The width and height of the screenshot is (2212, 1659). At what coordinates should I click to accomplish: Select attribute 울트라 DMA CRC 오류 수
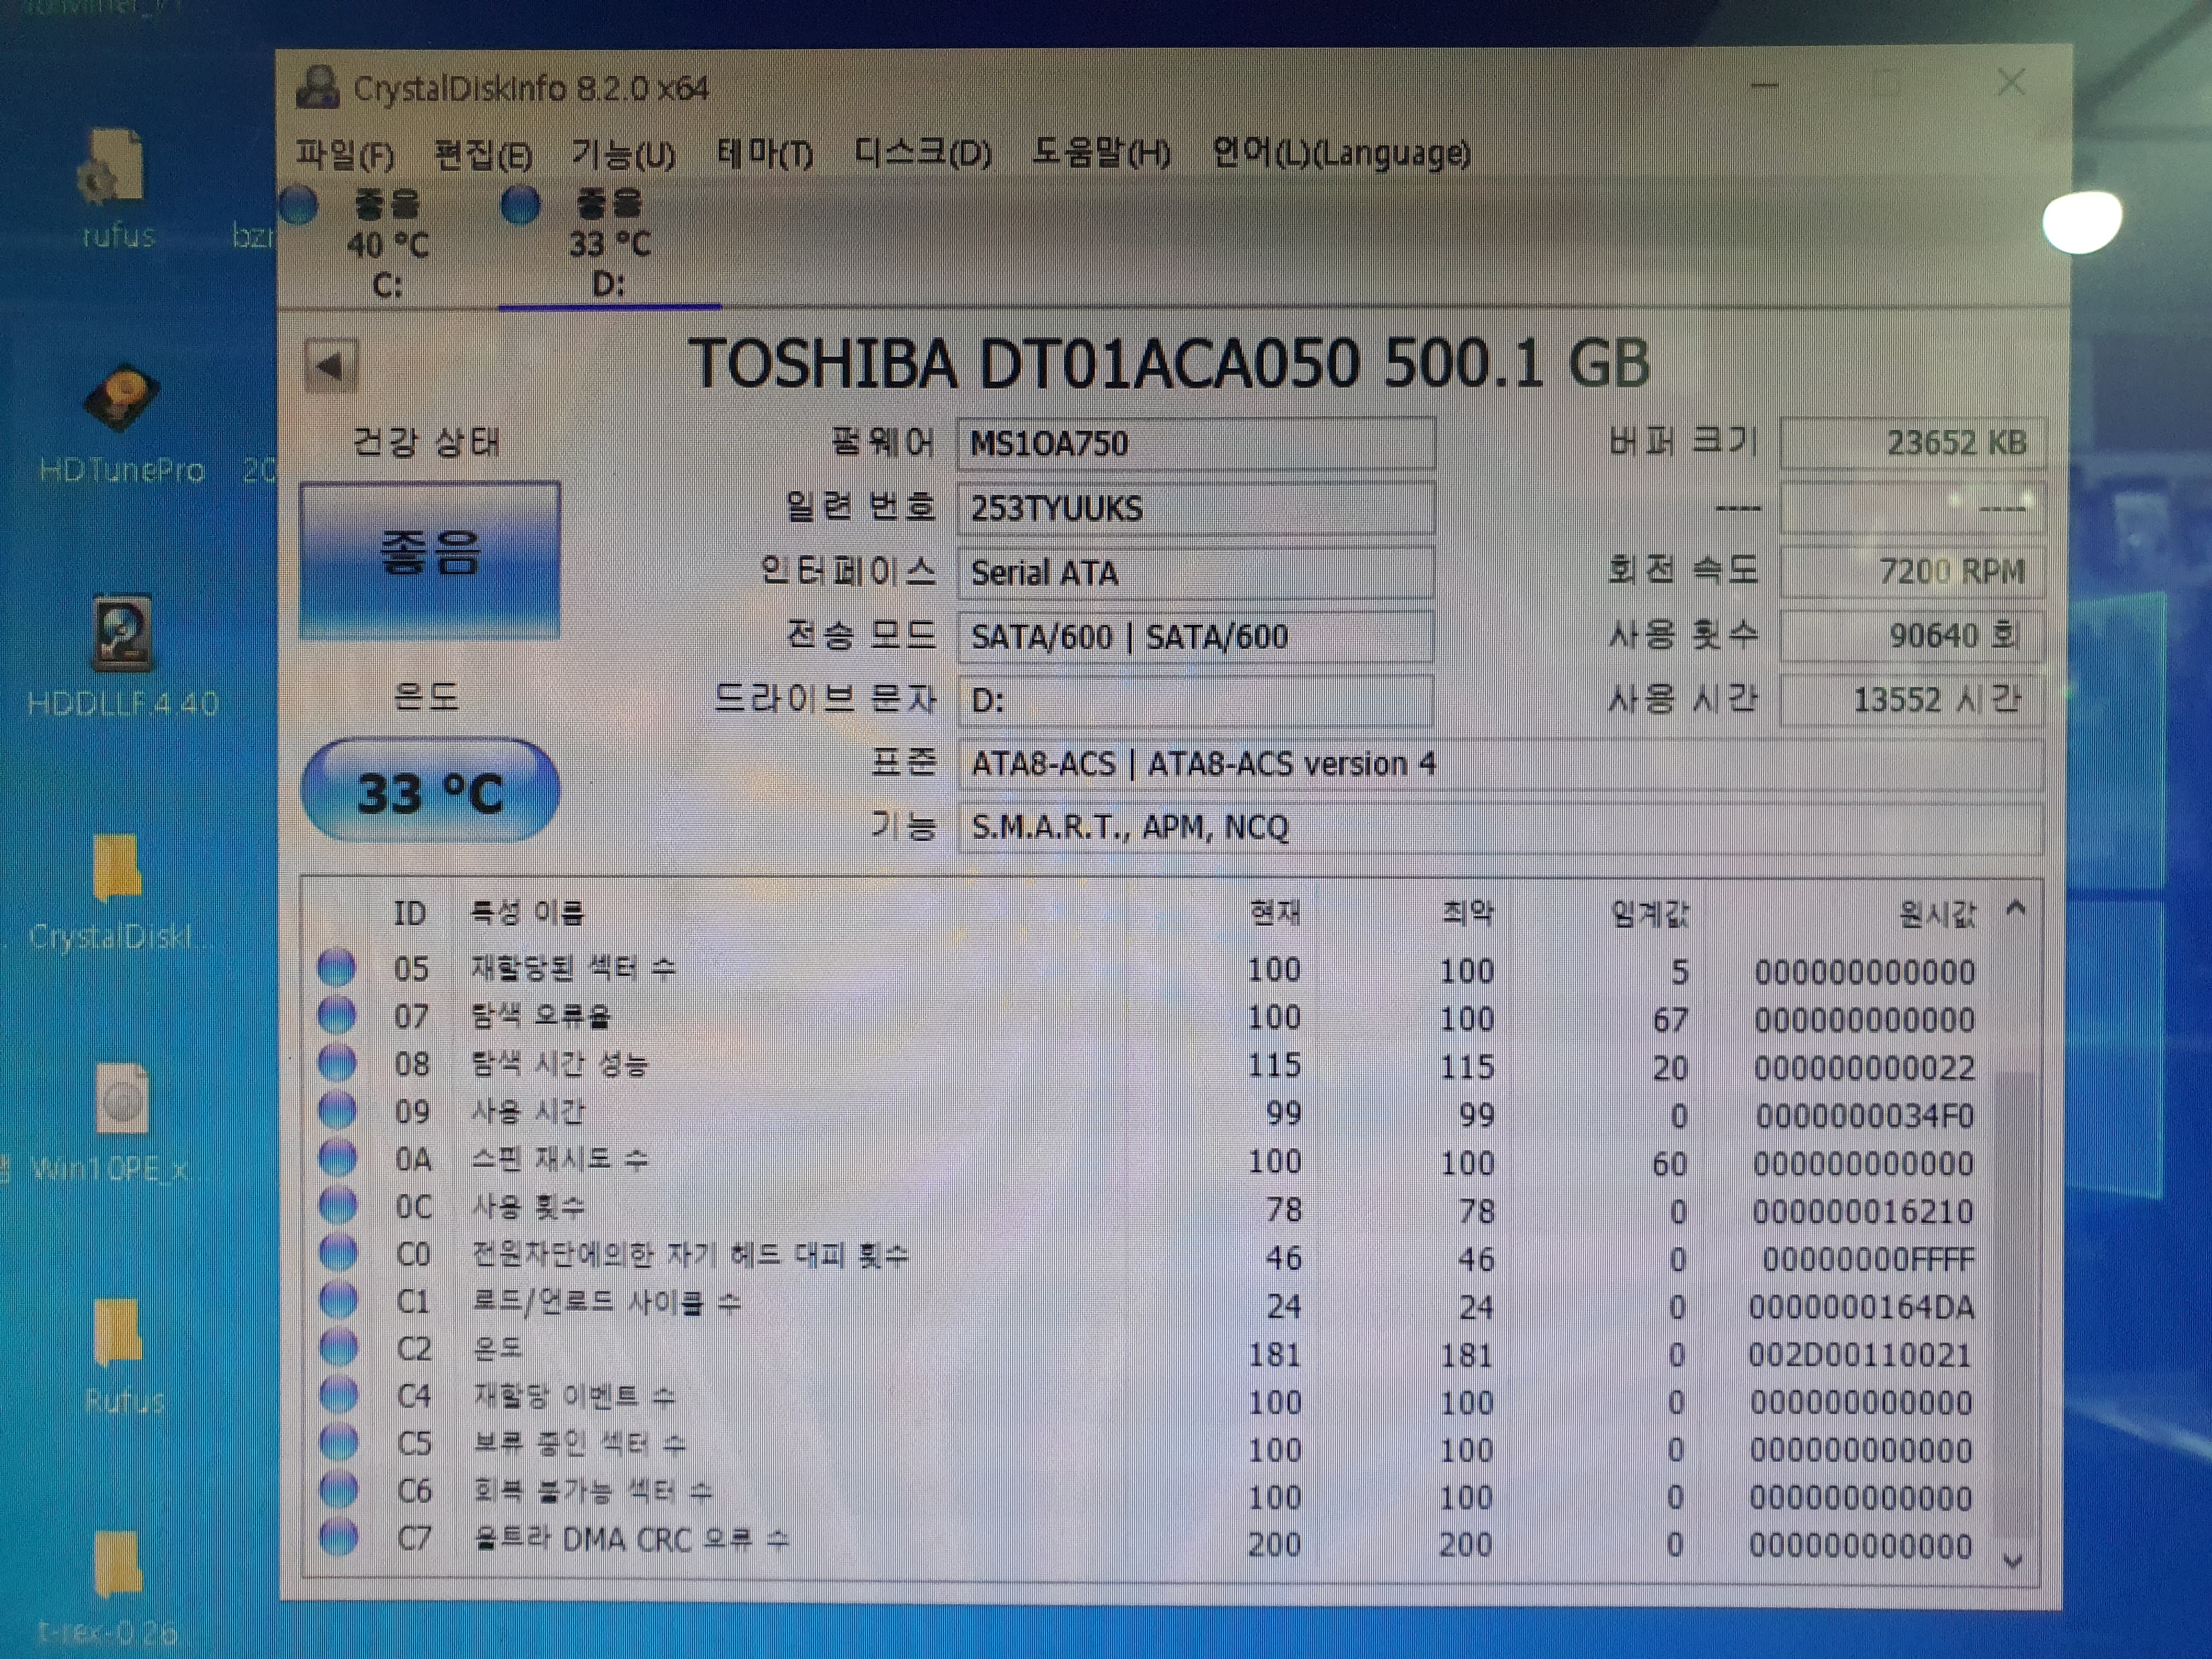click(x=631, y=1538)
